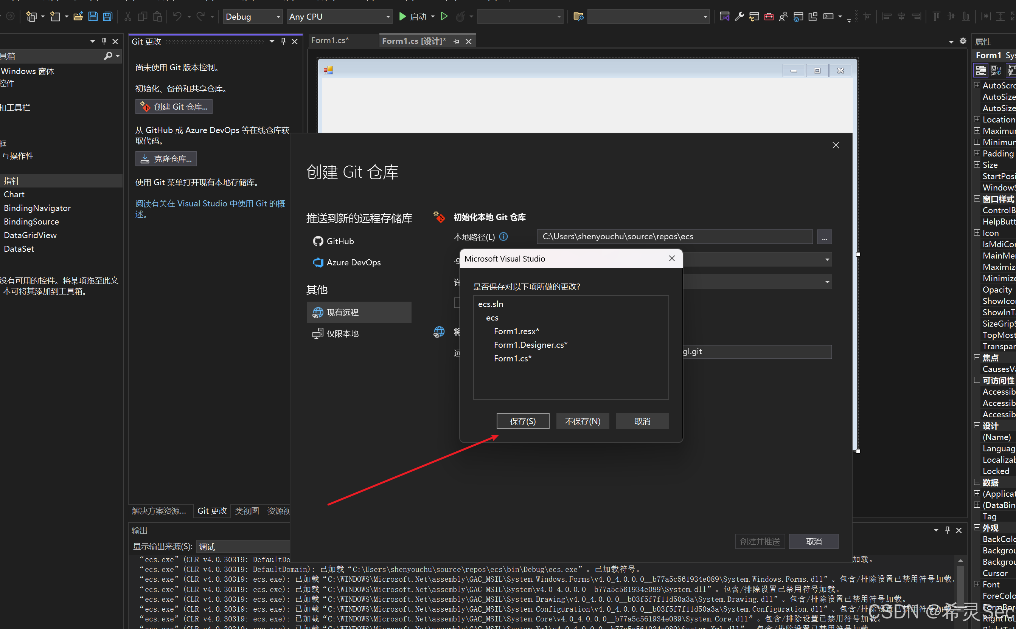Click the wrench Properties window icon

tap(739, 17)
